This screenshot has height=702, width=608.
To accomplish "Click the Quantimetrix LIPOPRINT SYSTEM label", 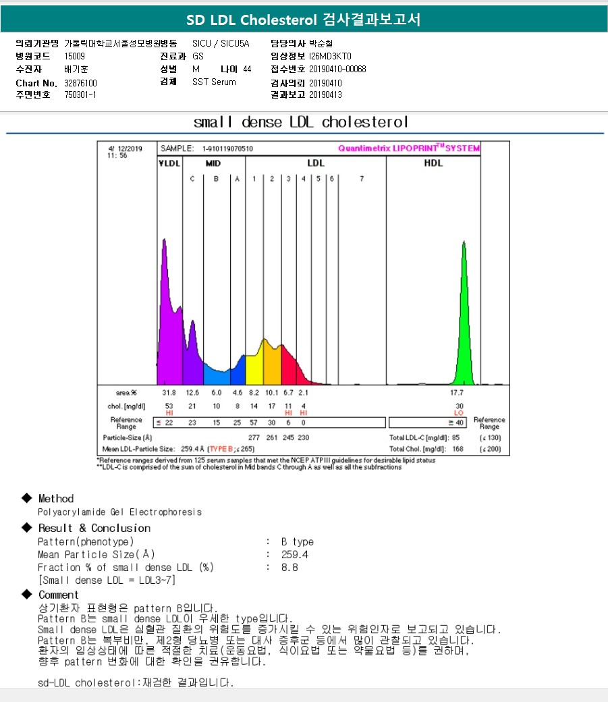I will click(408, 148).
